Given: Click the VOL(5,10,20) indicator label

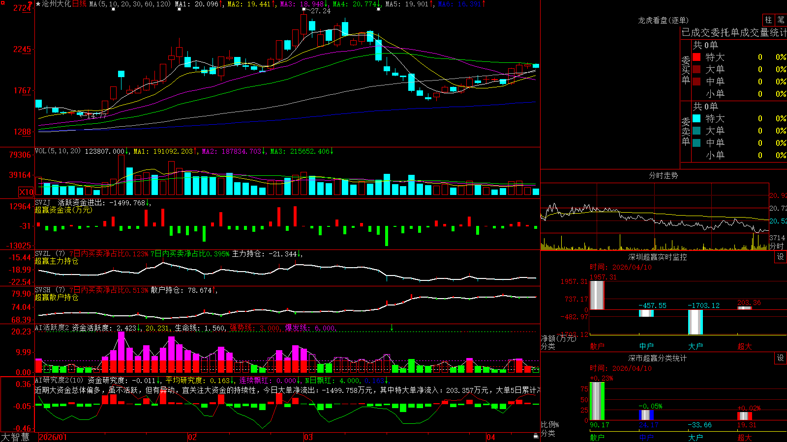Looking at the screenshot, I should (58, 151).
